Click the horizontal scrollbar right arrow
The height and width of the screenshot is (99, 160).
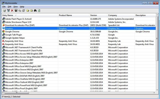pyautogui.click(x=154, y=93)
